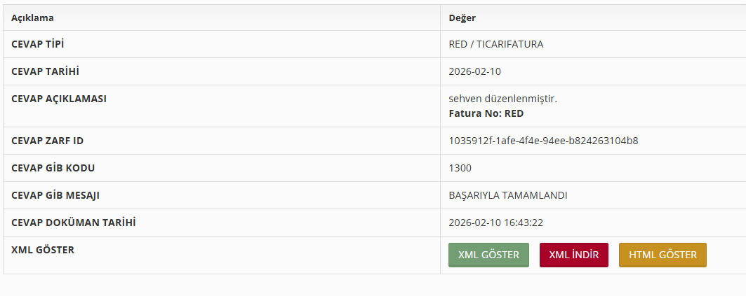The image size is (746, 296).
Task: Click the timestamp 2026-02-10 16:43:22
Action: coord(495,223)
